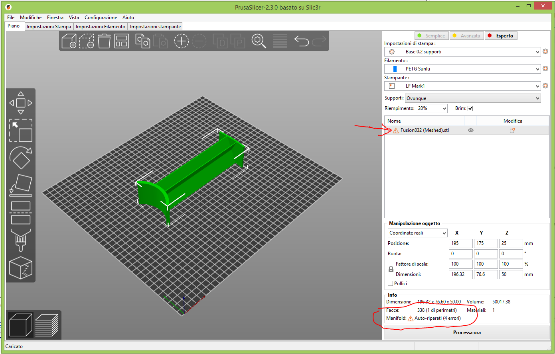The height and width of the screenshot is (354, 555).
Task: Click the blue filament color swatch
Action: point(395,69)
